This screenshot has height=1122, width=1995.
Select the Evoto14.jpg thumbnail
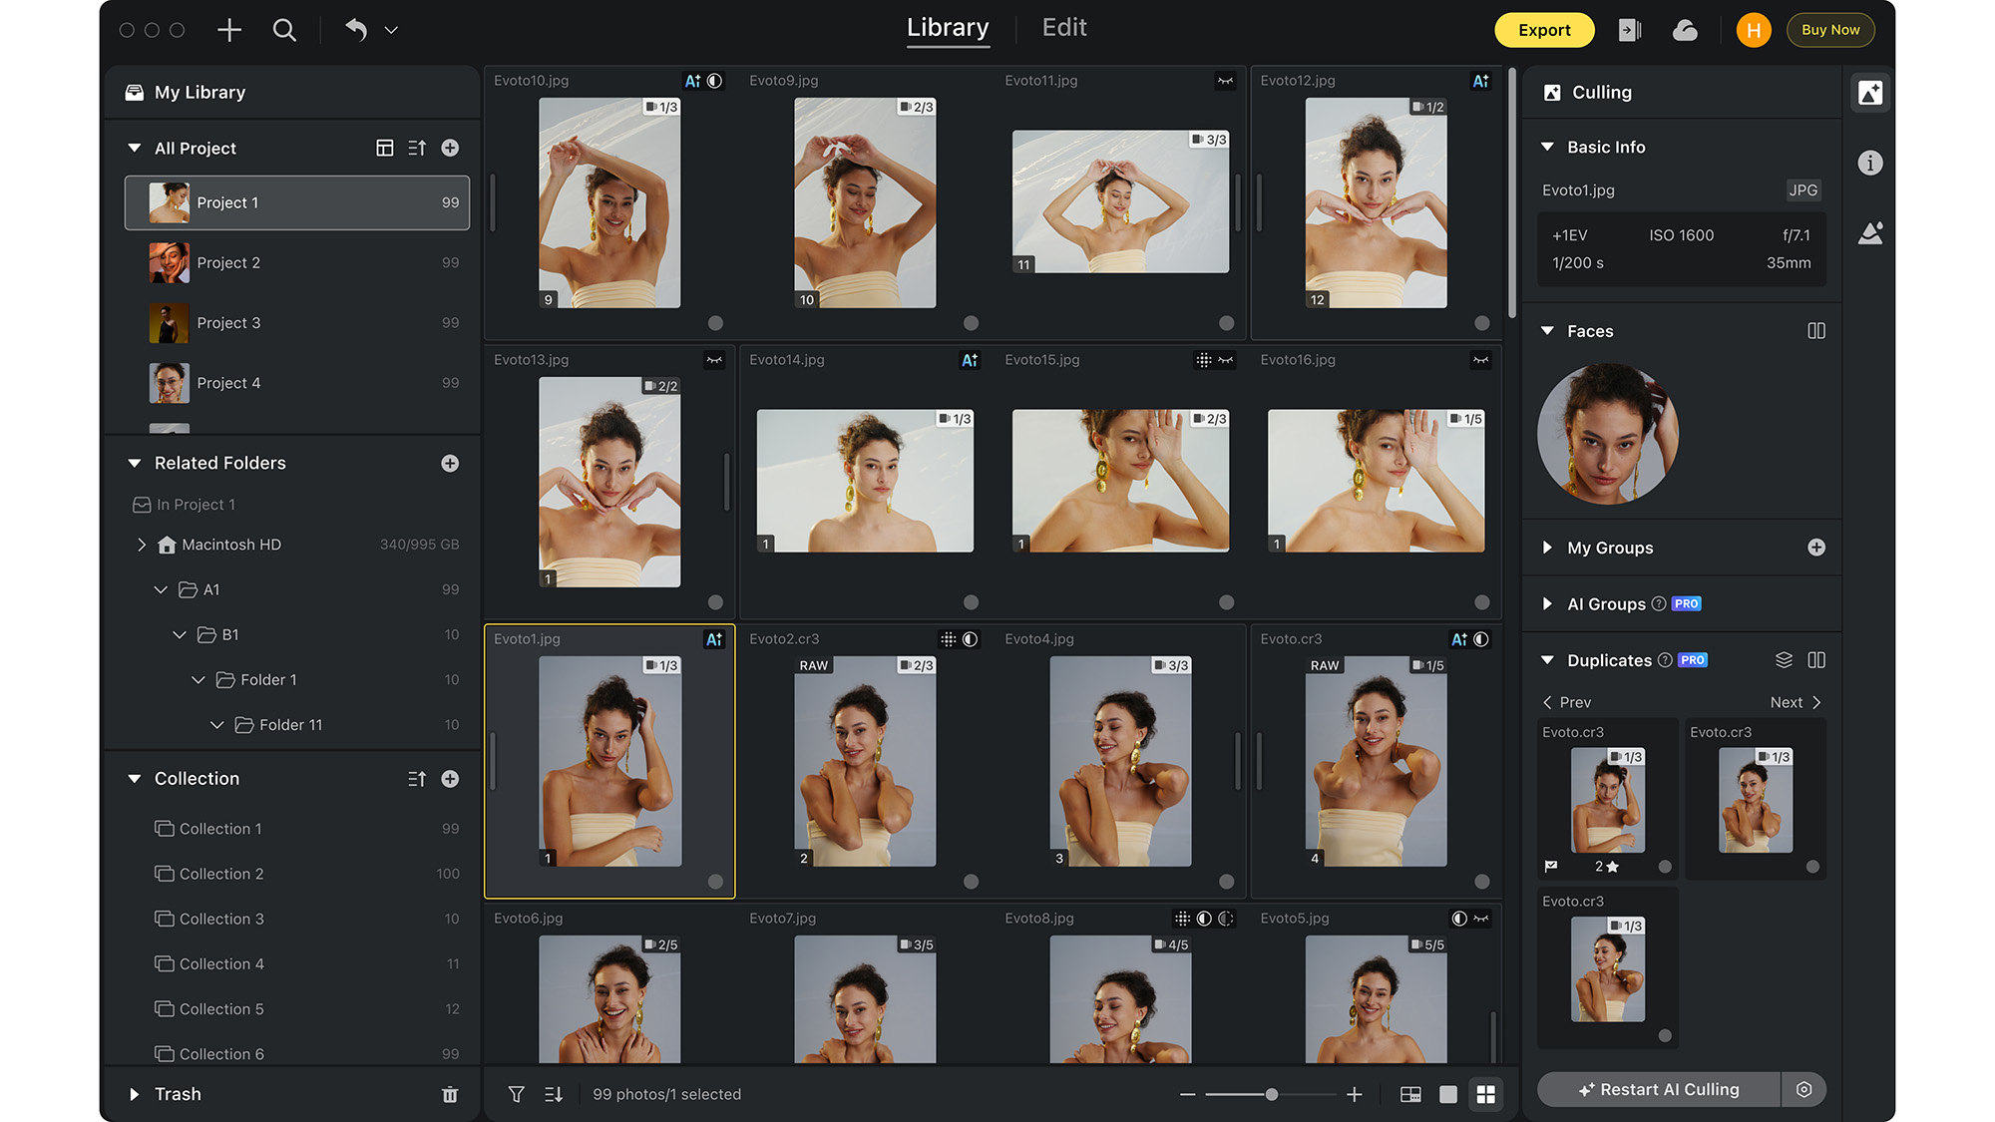tap(865, 481)
